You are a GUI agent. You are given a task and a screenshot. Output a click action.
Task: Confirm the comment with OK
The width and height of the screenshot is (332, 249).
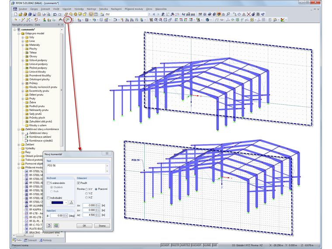[84, 225]
